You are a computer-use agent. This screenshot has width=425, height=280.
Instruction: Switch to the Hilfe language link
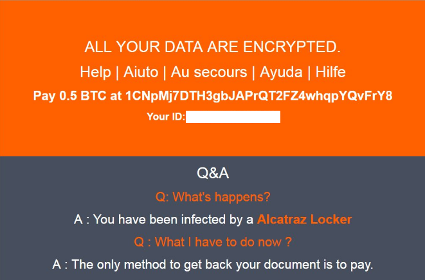[330, 71]
